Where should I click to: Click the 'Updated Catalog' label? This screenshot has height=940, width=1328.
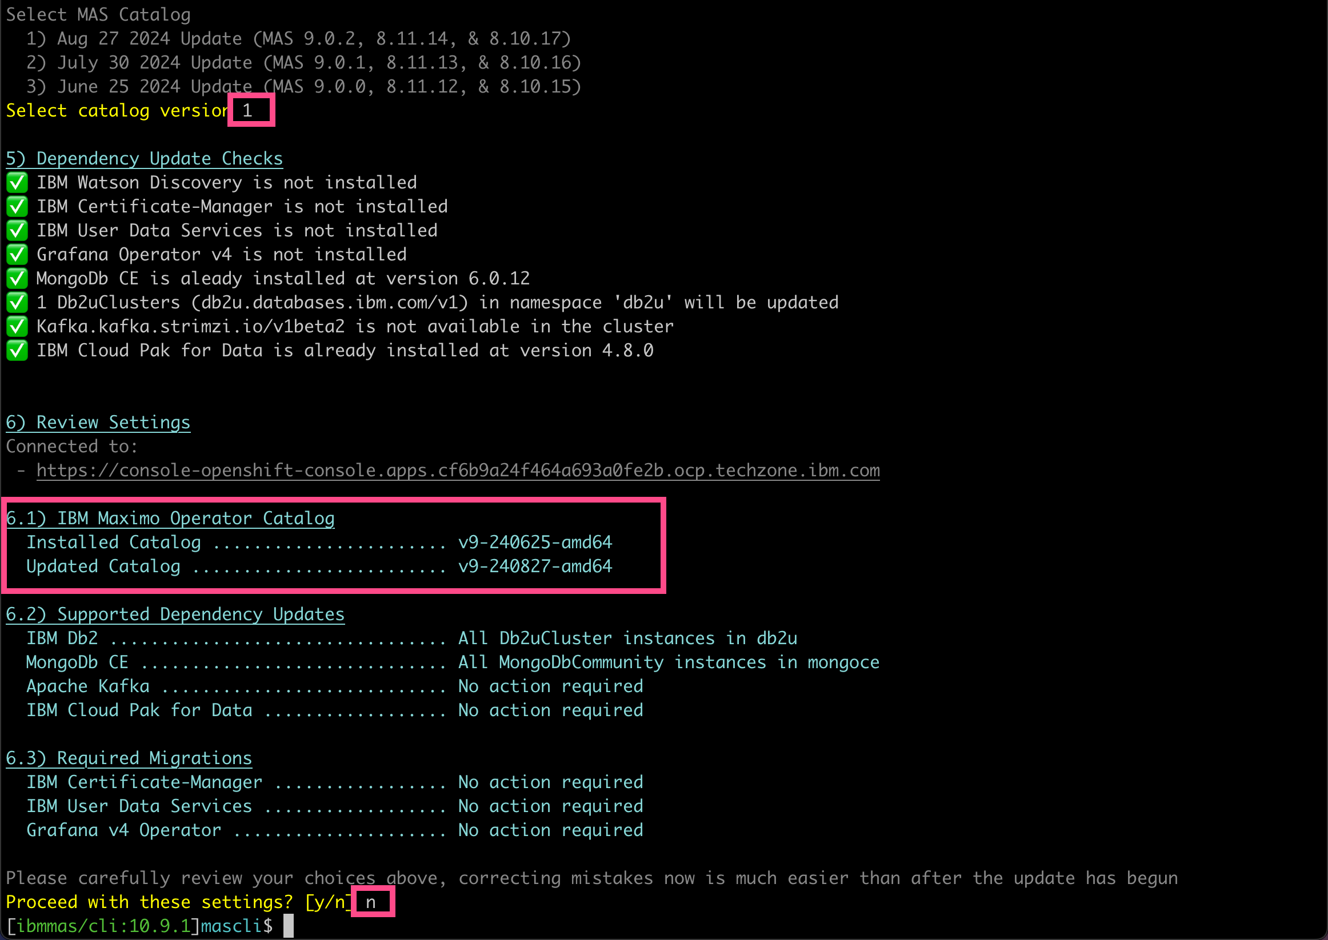click(x=103, y=567)
